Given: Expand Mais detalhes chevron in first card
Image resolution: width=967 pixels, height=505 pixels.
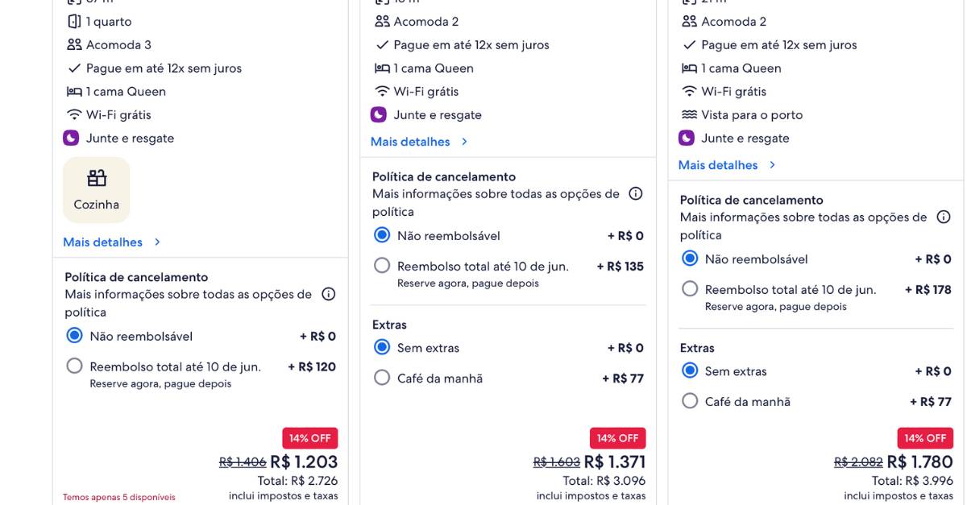Looking at the screenshot, I should click(x=157, y=242).
